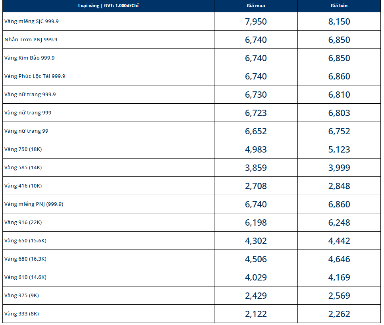Click the 'Giá mua' column header
Viewport: 384px width, 325px height.
coord(256,6)
